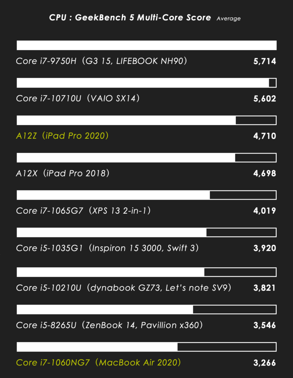Viewport: 293px width, 378px height.
Task: Select the Core i5-1035G1 Inspiron label
Action: (x=108, y=248)
